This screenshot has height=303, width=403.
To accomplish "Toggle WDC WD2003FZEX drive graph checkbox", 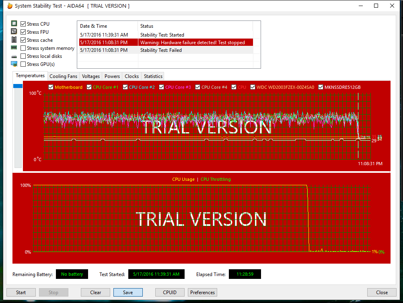I will (x=253, y=87).
